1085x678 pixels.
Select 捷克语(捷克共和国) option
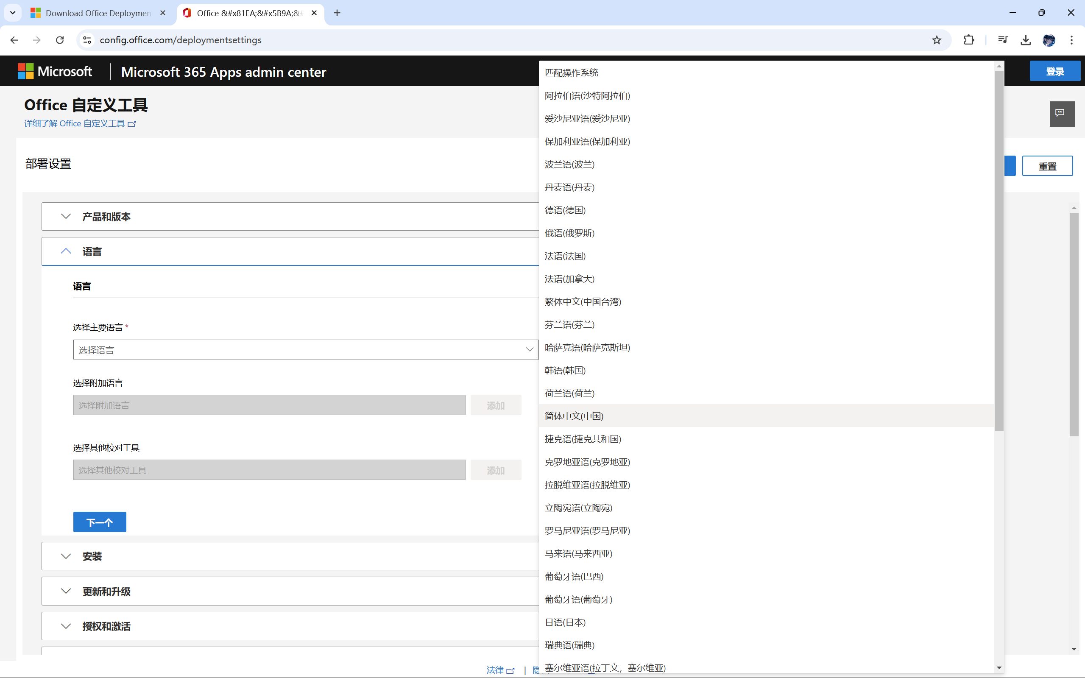coord(766,438)
